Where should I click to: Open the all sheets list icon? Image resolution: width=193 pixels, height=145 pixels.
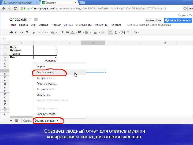pyautogui.click(x=17, y=121)
